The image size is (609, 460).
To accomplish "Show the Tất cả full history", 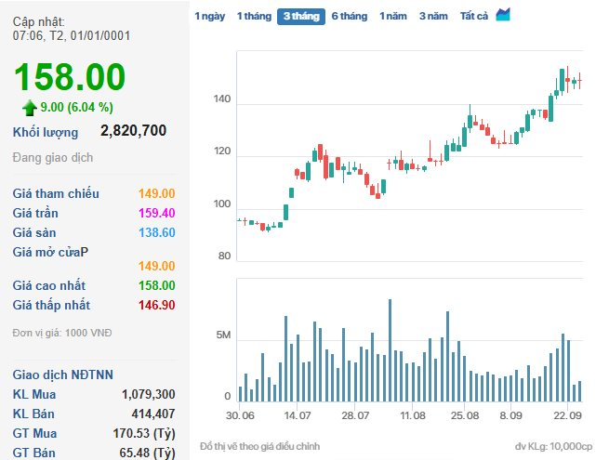I will tap(474, 16).
